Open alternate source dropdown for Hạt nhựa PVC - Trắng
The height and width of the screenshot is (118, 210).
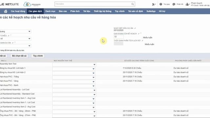[94, 77]
